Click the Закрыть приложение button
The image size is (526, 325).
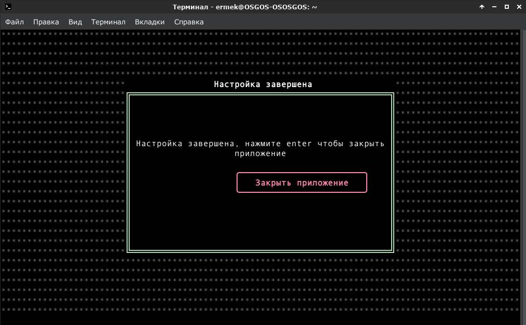(302, 182)
